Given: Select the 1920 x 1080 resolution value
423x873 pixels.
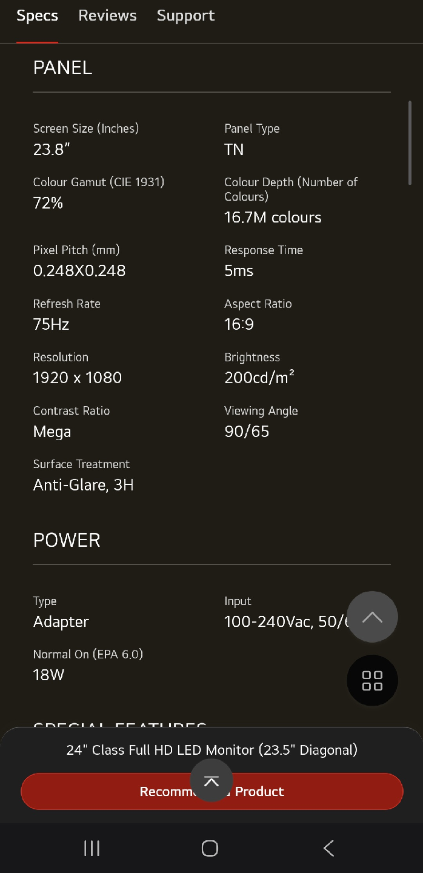Looking at the screenshot, I should coord(78,378).
